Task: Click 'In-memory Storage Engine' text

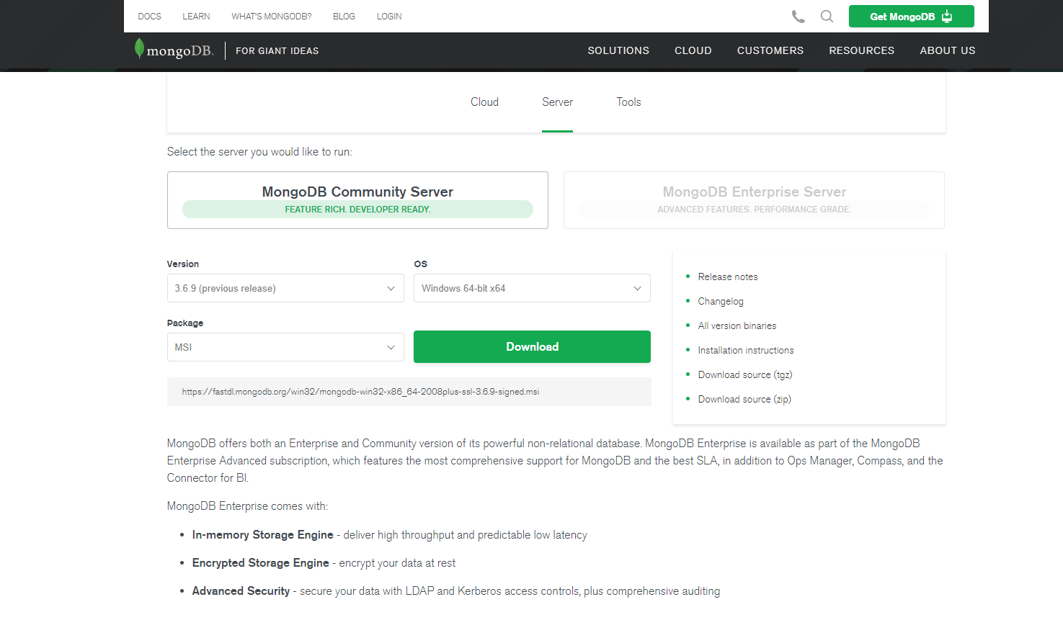Action: click(263, 535)
